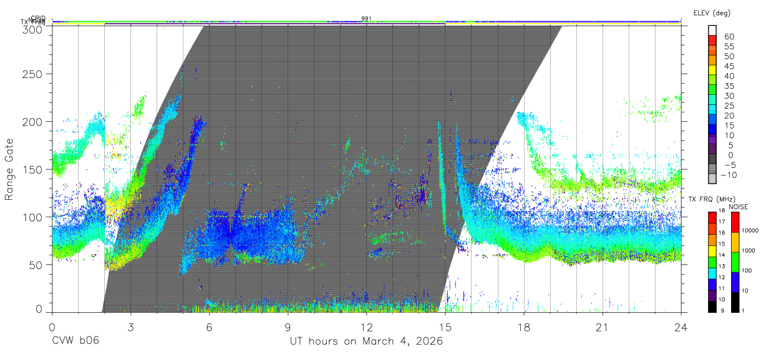This screenshot has height=354, width=766.
Task: Click the 'CVW b06' radar beam label
Action: [75, 341]
